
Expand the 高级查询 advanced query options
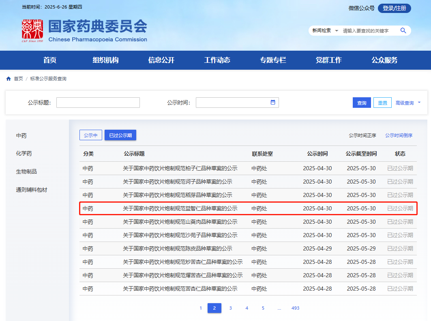tap(408, 103)
